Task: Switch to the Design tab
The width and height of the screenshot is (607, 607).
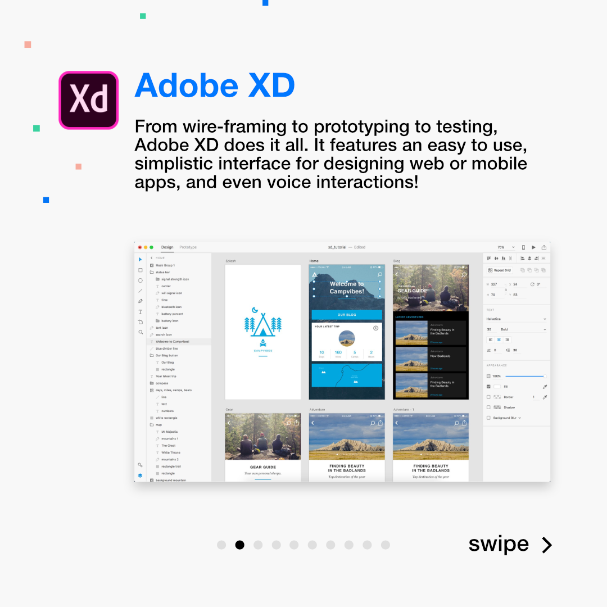Action: [x=167, y=247]
